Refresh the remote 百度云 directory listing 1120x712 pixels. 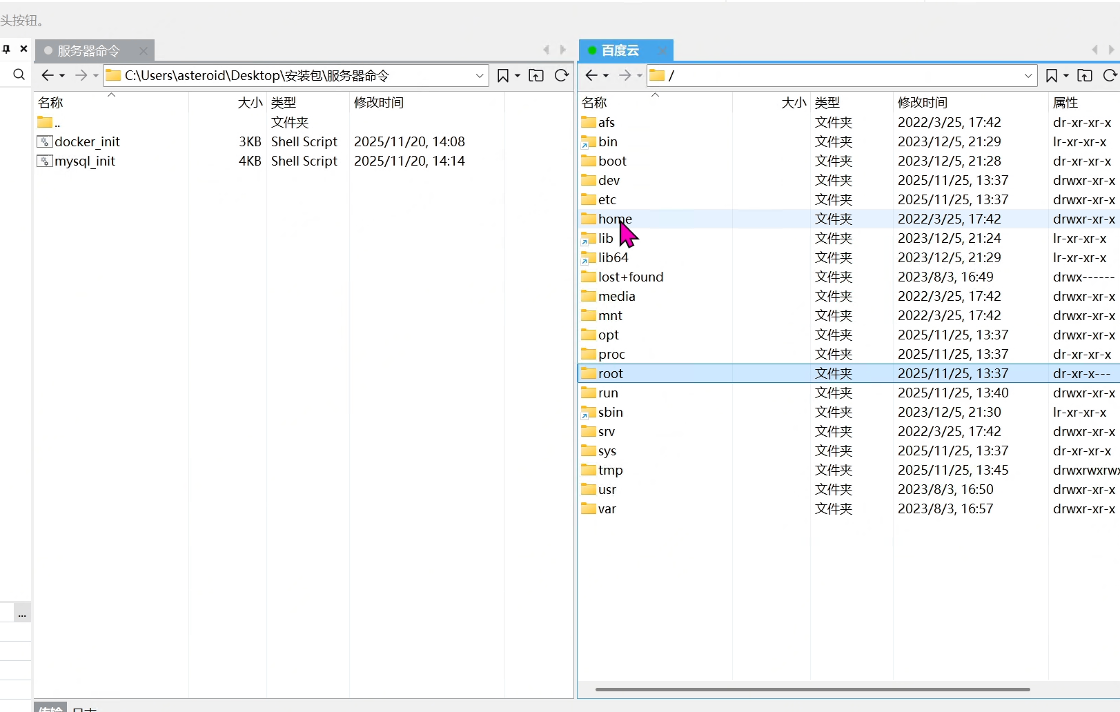pos(1110,75)
